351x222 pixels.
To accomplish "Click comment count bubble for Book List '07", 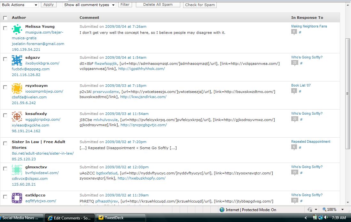I will coord(294,91).
